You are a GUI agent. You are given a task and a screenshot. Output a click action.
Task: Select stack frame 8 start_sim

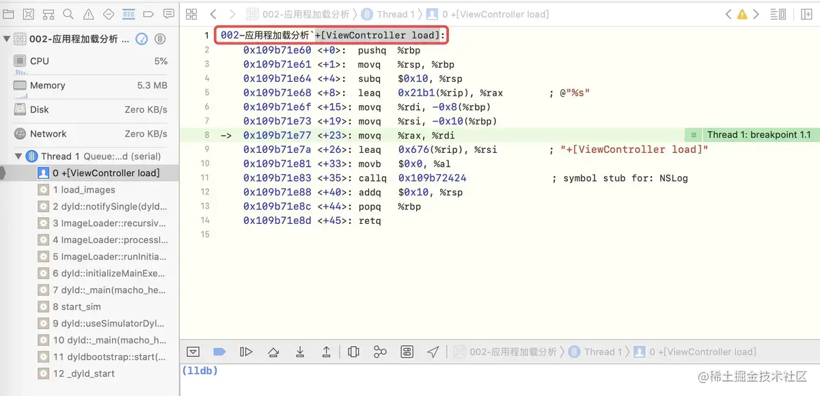click(90, 307)
